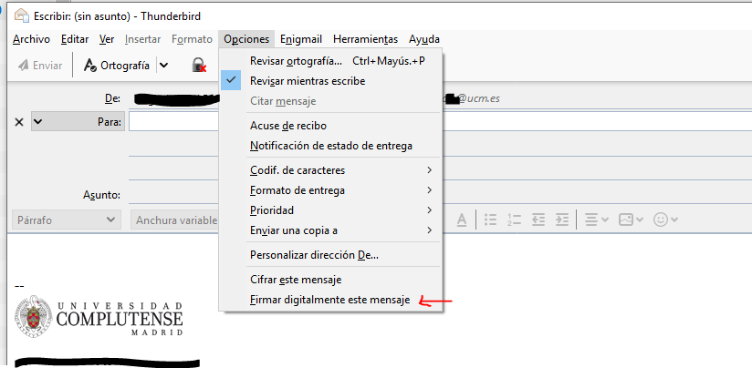Open the 'Párrafo' style dropdown

pos(67,220)
